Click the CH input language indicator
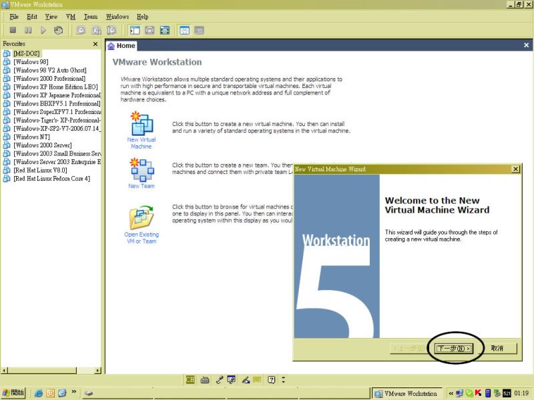Screen dimensions: 534x400 [x=190, y=379]
